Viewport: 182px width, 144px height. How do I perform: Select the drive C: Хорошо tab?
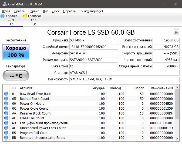pyautogui.click(x=12, y=20)
